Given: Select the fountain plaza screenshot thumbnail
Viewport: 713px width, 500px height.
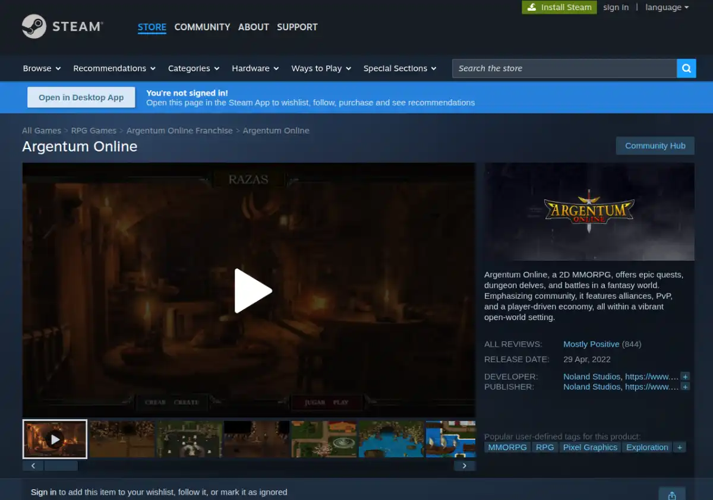Looking at the screenshot, I should (324, 439).
